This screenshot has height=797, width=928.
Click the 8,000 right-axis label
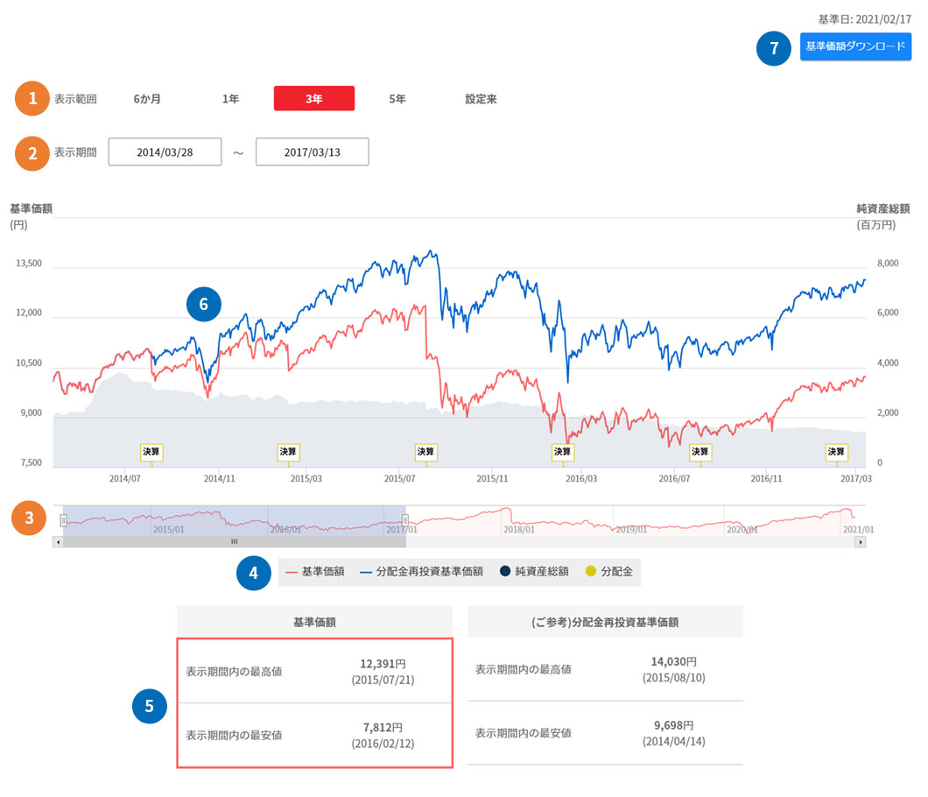pos(888,263)
